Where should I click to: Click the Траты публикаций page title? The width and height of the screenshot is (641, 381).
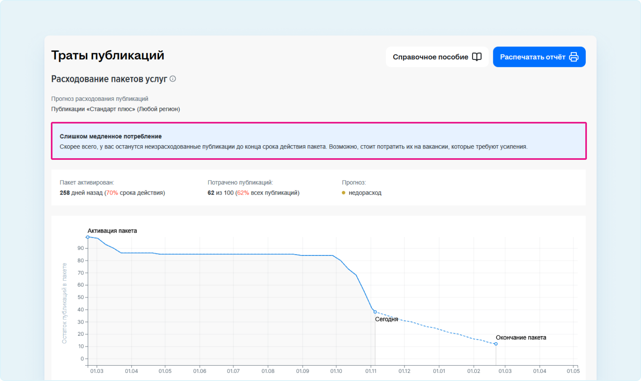107,55
